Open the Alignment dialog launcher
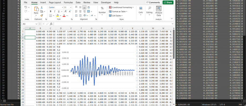Image resolution: width=246 pixels, height=106 pixels. [x=96, y=19]
